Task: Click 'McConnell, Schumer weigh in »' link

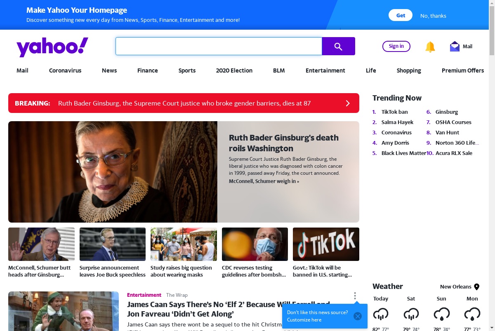Action: (264, 181)
